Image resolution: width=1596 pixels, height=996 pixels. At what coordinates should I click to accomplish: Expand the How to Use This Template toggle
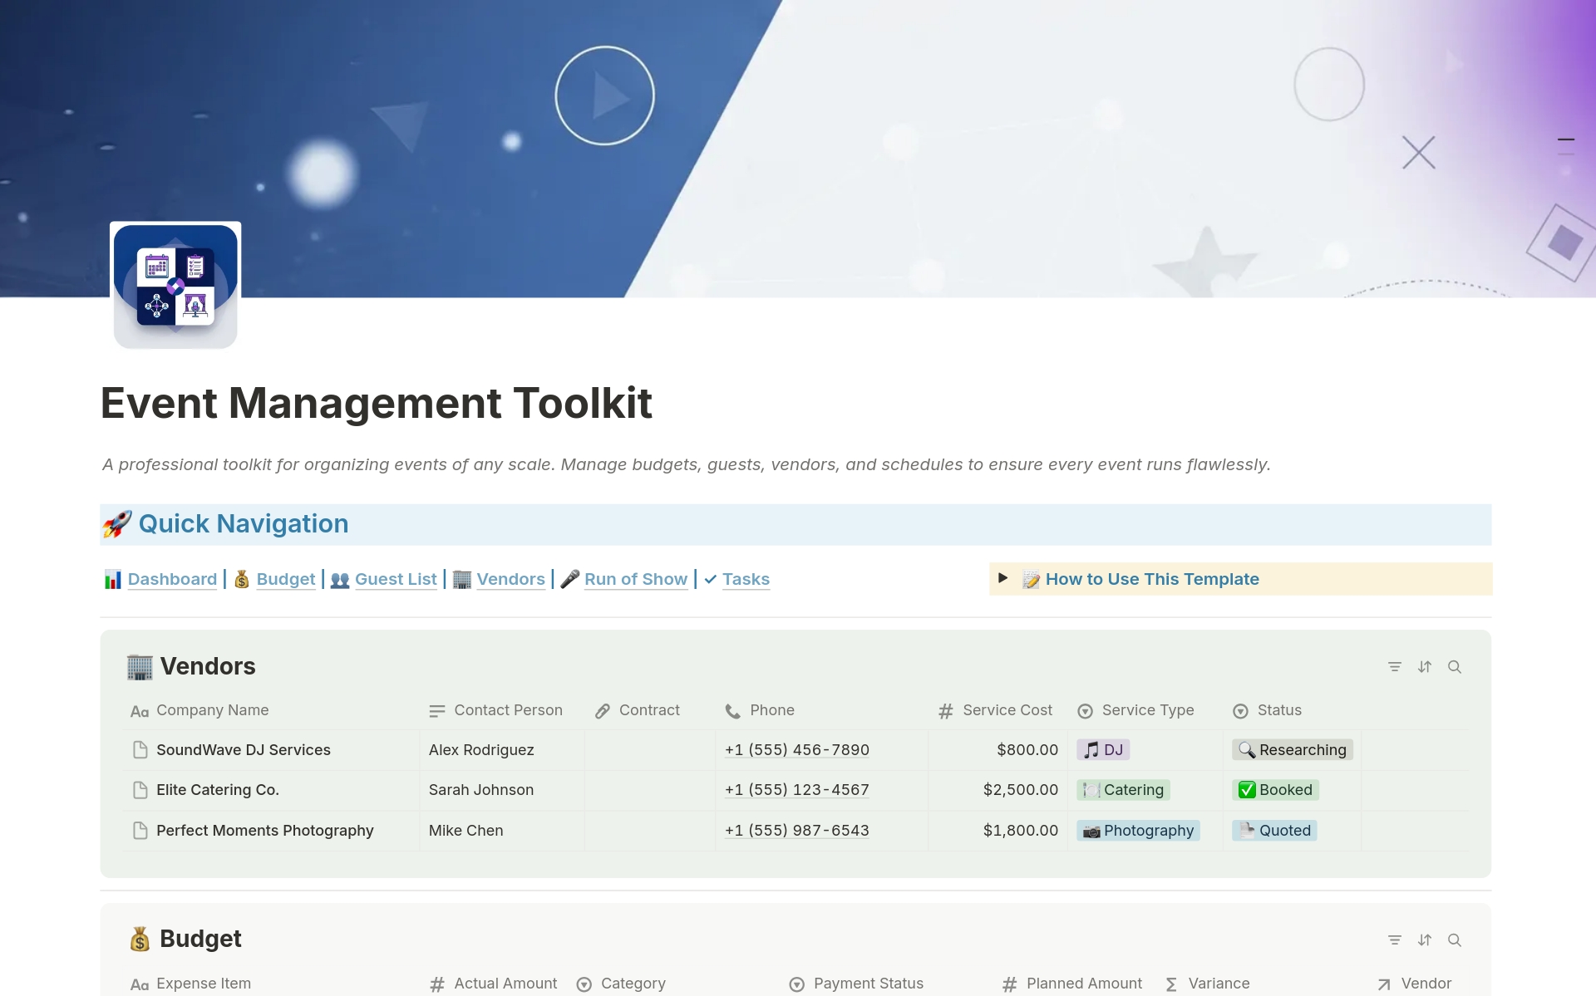coord(1002,578)
